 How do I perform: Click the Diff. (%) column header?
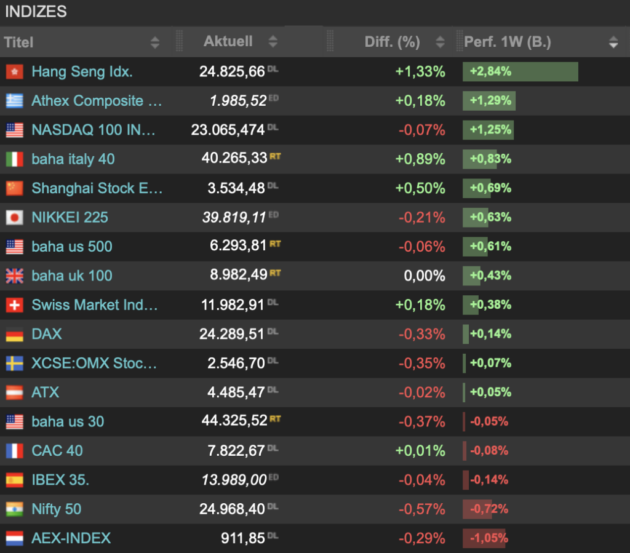(392, 42)
